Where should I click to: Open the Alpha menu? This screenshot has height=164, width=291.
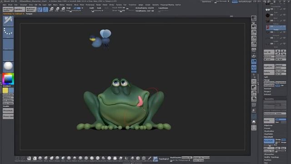pos(5,5)
